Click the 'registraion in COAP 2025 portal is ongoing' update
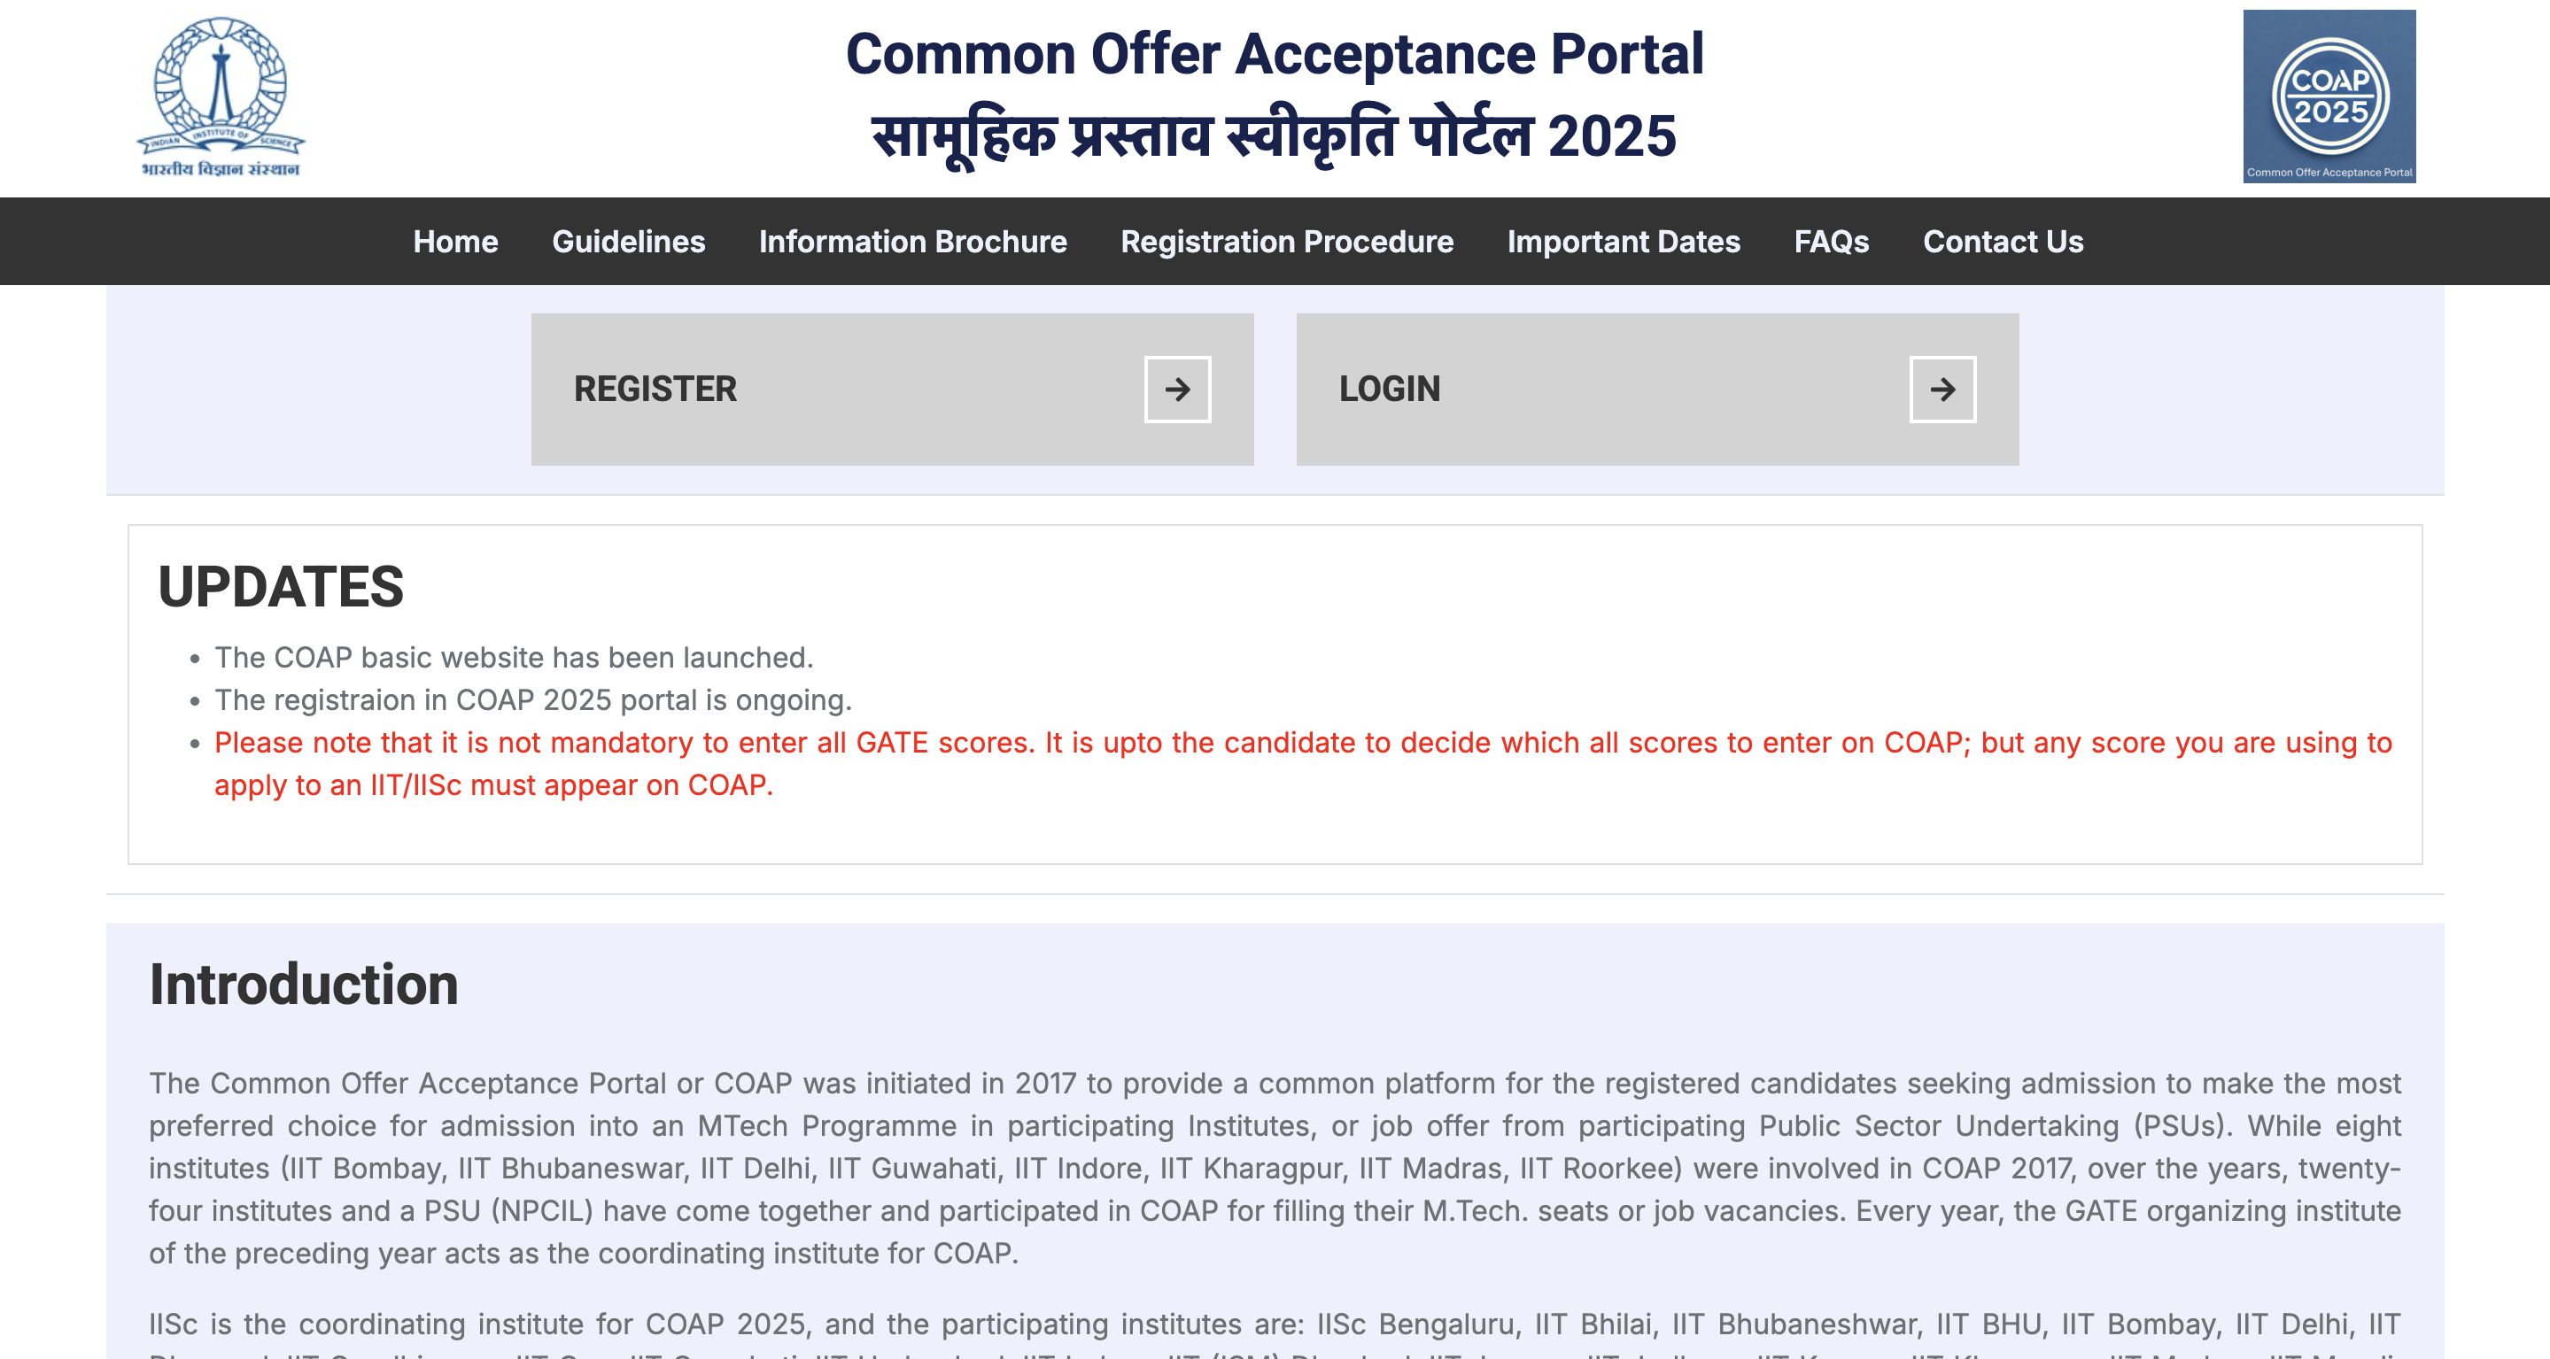The width and height of the screenshot is (2550, 1359). [x=532, y=699]
